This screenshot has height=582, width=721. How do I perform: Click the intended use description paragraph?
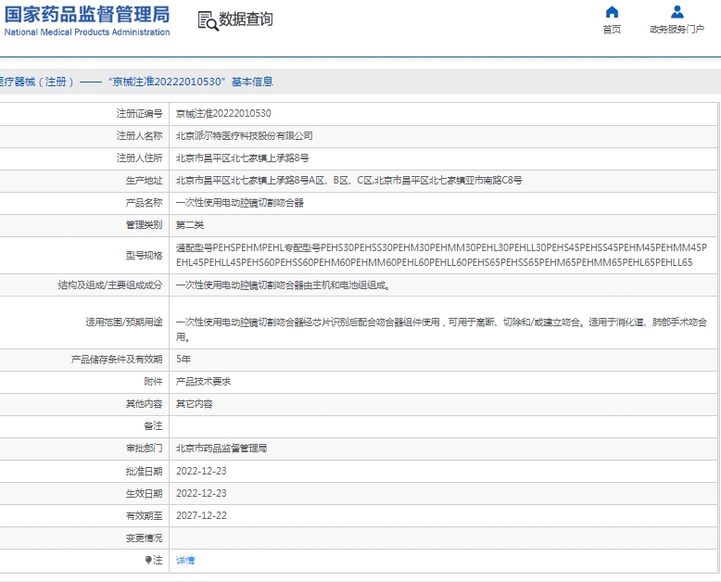(x=441, y=329)
